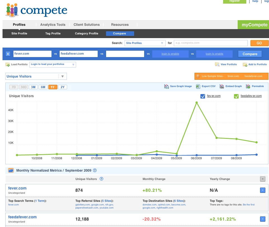The width and height of the screenshot is (269, 227).
Task: Click the orange GO search button
Action: (259, 43)
